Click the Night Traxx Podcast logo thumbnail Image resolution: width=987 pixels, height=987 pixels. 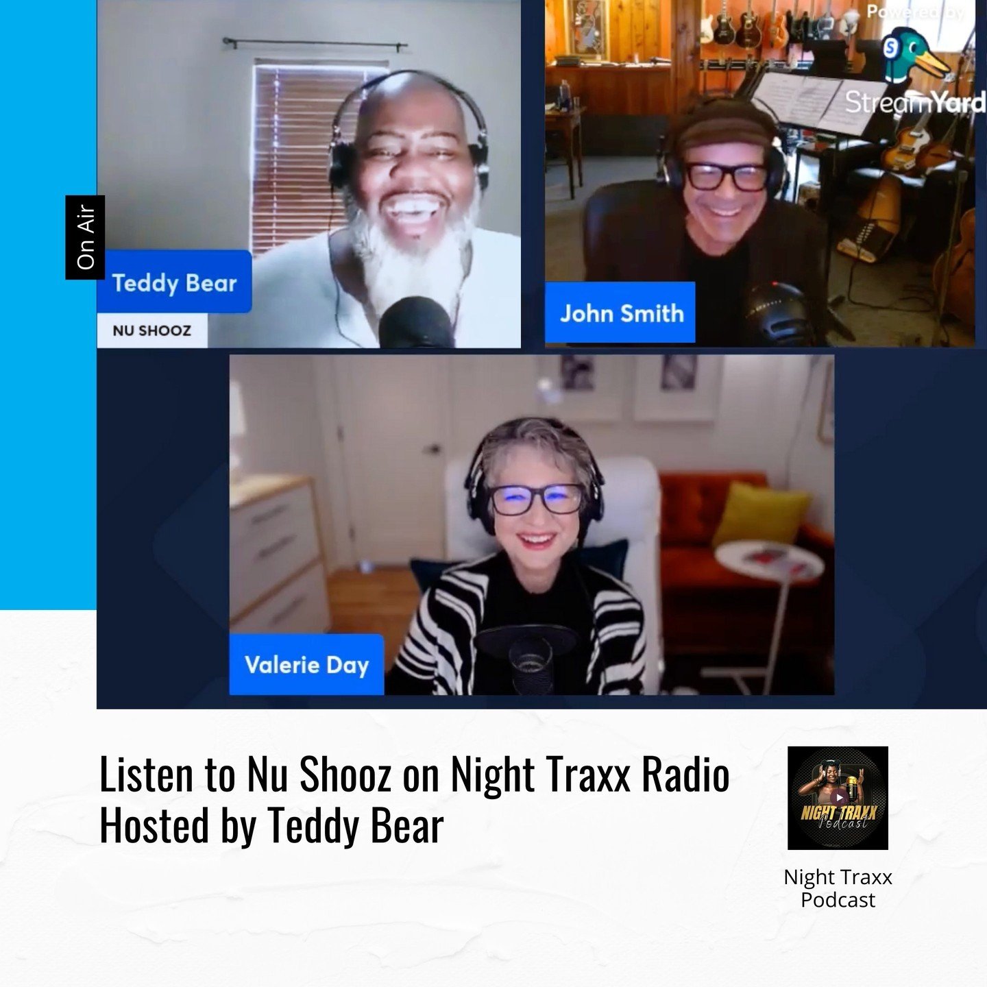tap(838, 798)
